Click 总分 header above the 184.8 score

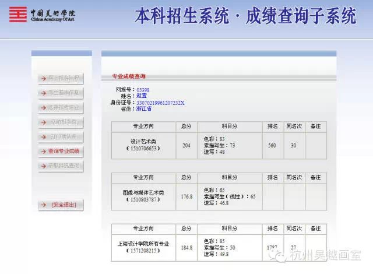(186, 229)
